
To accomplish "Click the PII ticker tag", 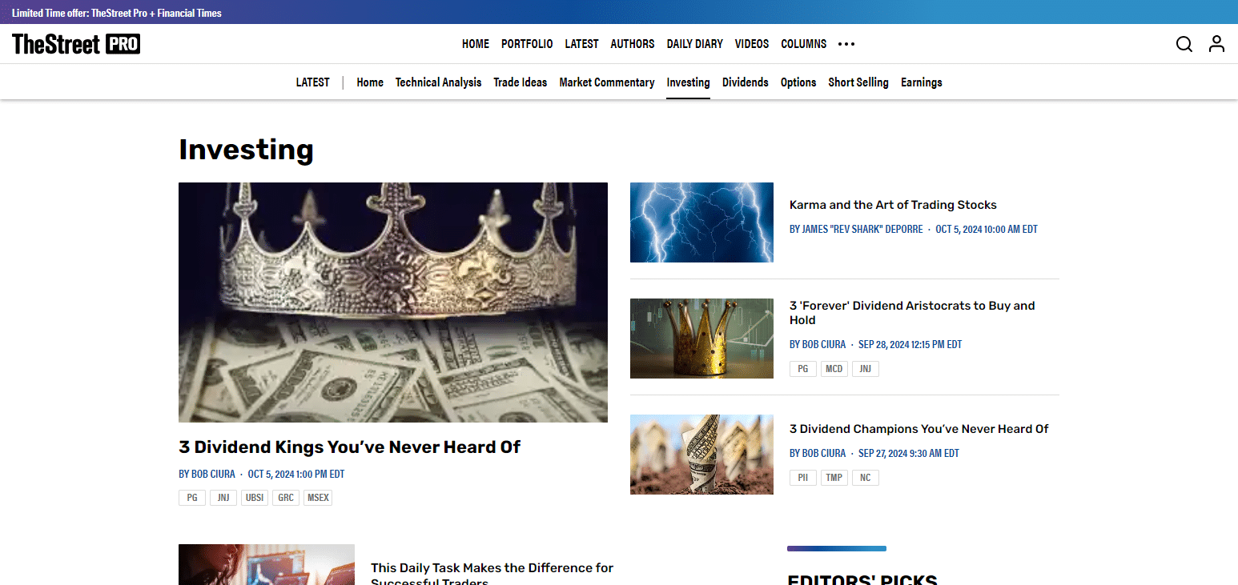I will (803, 478).
